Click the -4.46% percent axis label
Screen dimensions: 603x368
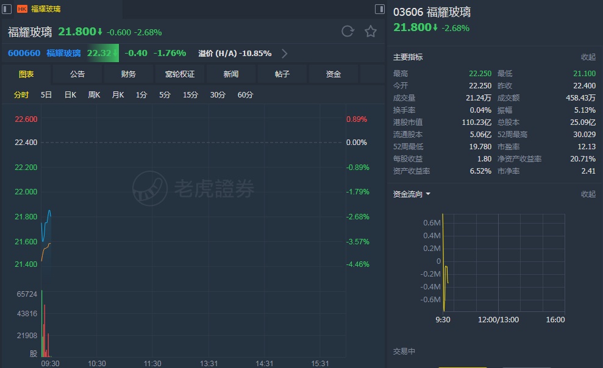358,264
